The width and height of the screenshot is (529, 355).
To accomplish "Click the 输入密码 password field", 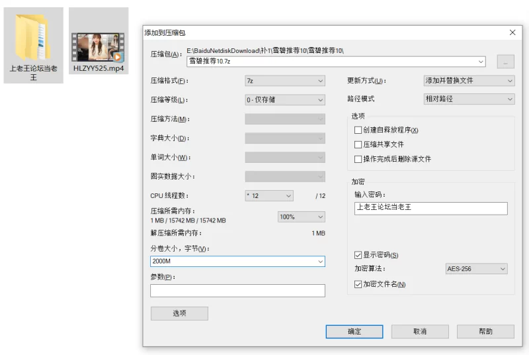I will click(x=431, y=209).
